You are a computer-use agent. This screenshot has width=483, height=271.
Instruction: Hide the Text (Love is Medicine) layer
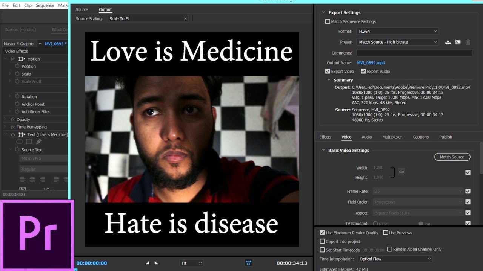(x=13, y=134)
